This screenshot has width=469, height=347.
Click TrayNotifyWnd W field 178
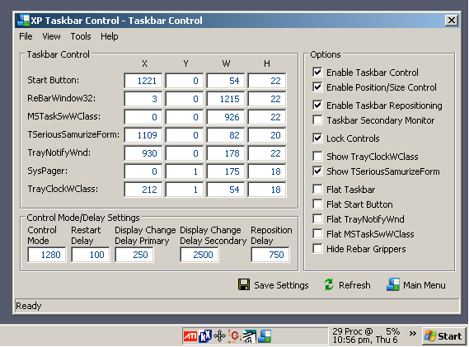click(226, 153)
